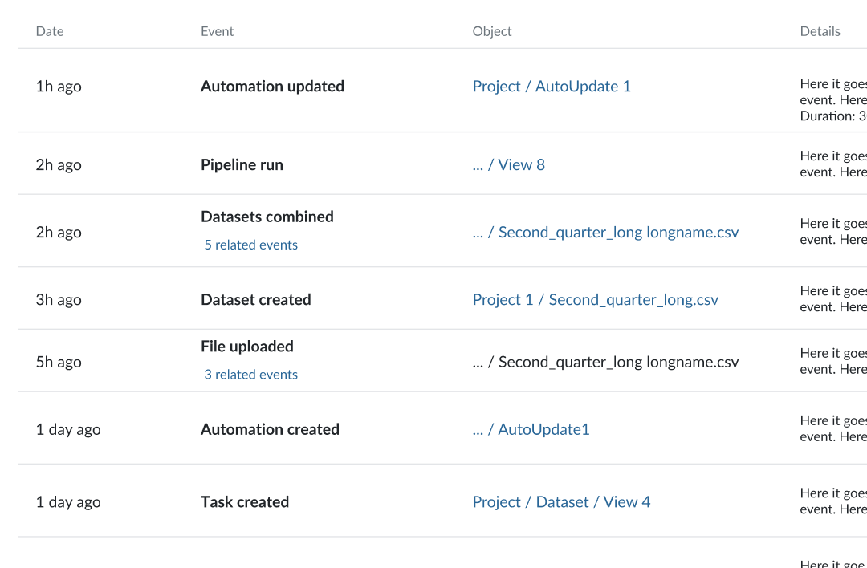The height and width of the screenshot is (568, 867).
Task: Select the Pipeline run event
Action: (x=242, y=165)
